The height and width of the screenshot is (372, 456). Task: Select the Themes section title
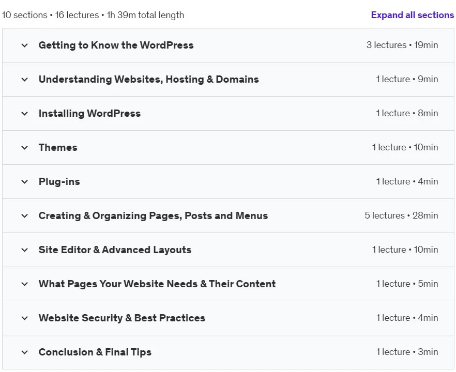pos(58,148)
